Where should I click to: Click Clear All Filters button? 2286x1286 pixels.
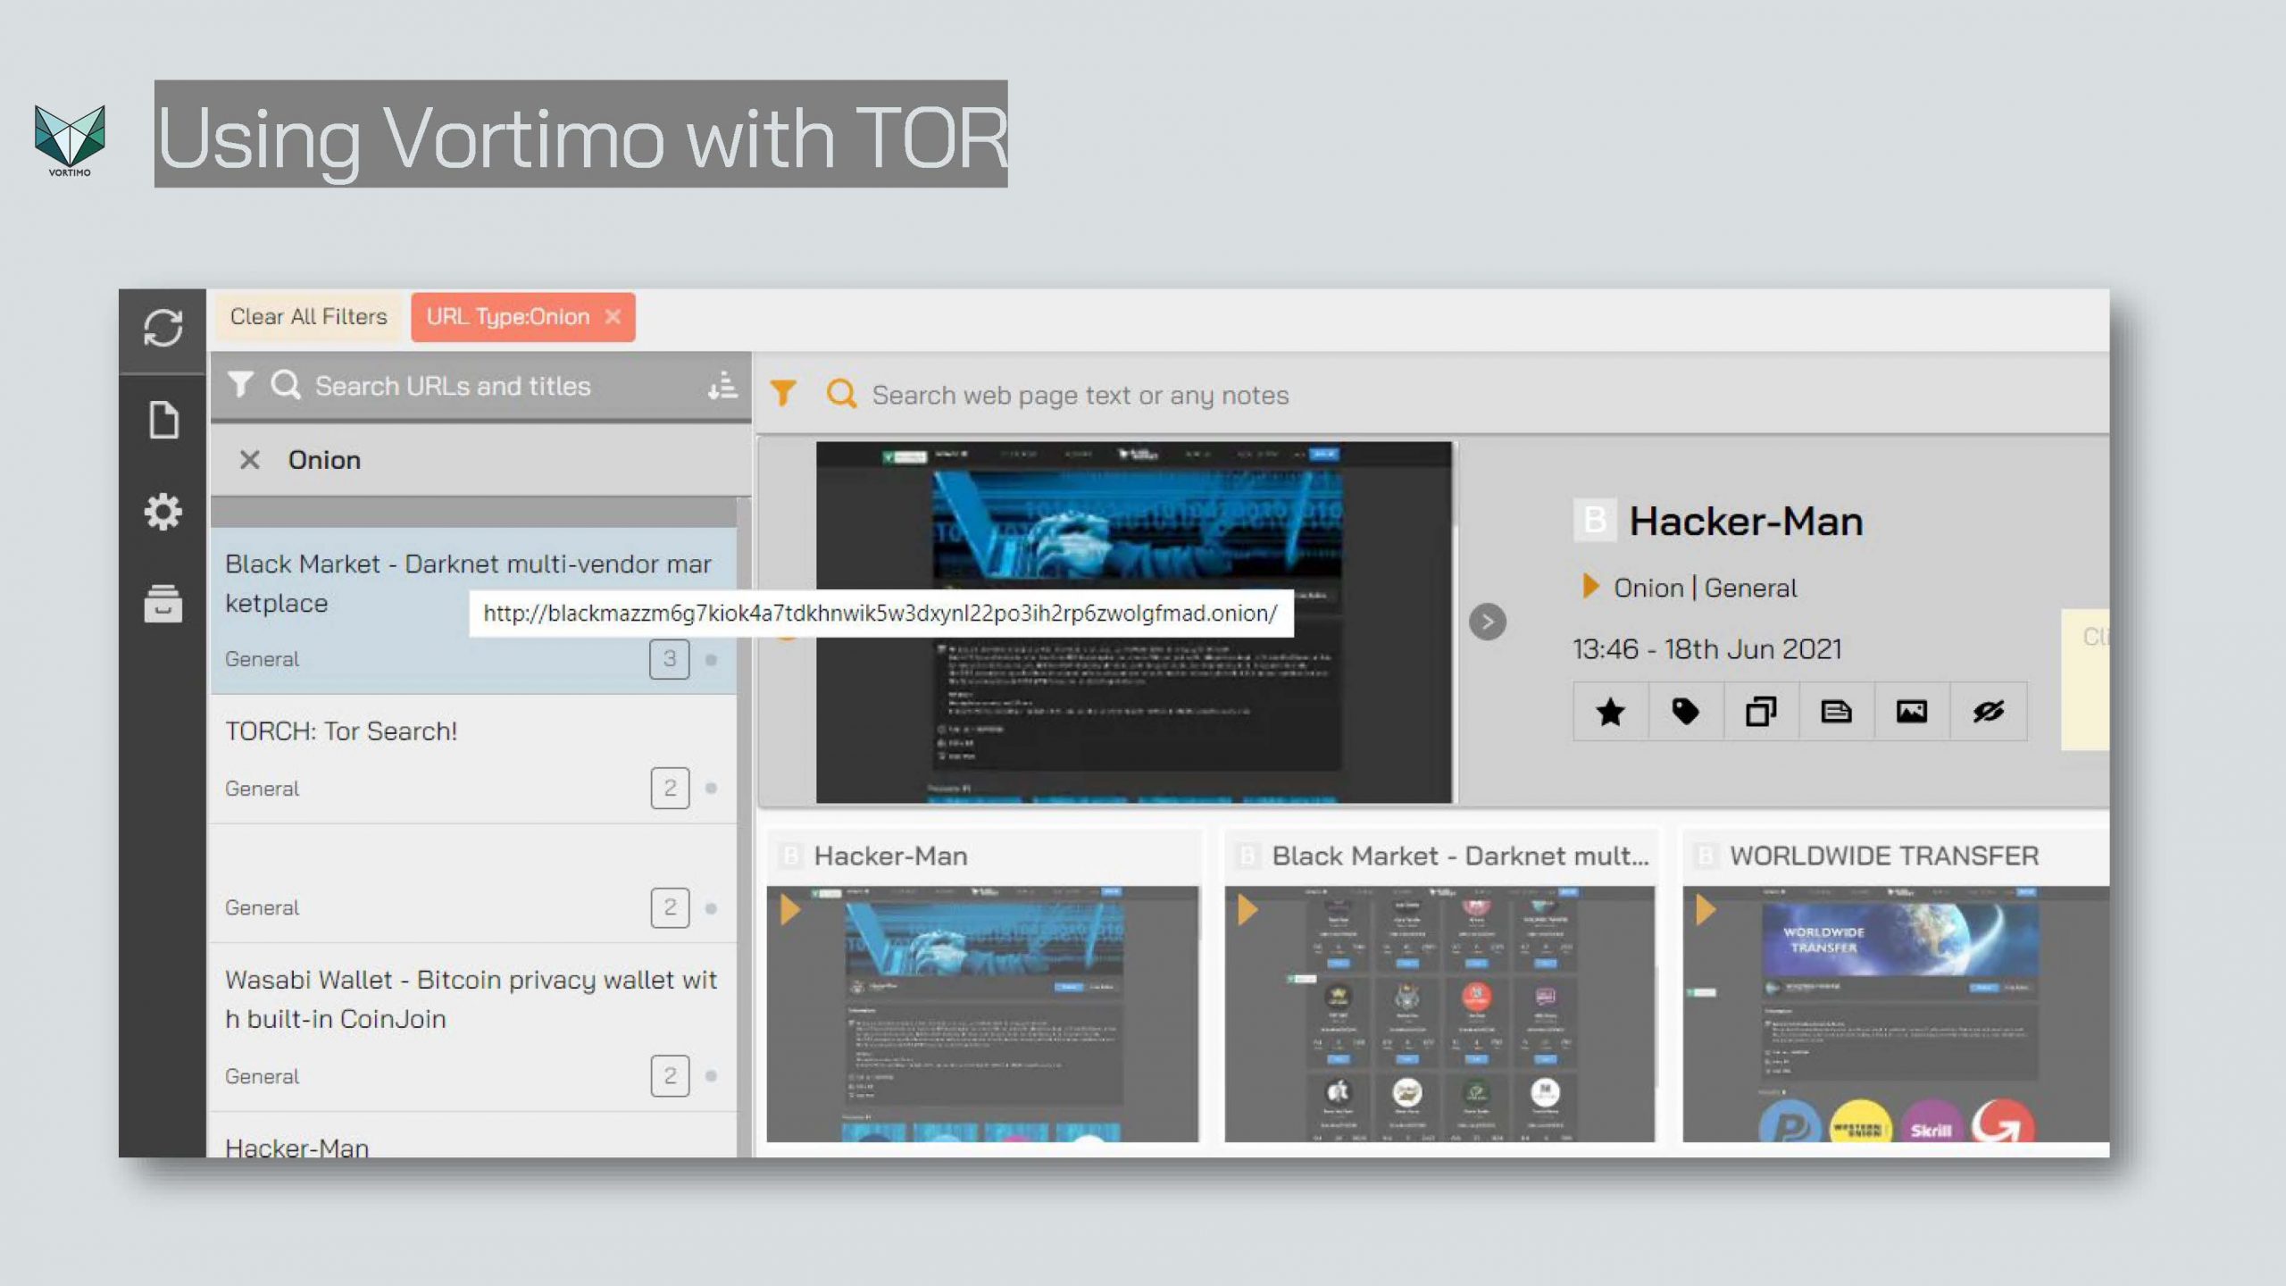[309, 316]
